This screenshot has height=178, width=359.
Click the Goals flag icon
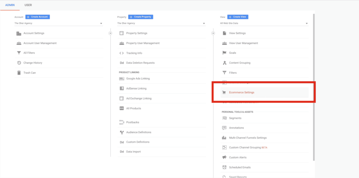point(224,53)
